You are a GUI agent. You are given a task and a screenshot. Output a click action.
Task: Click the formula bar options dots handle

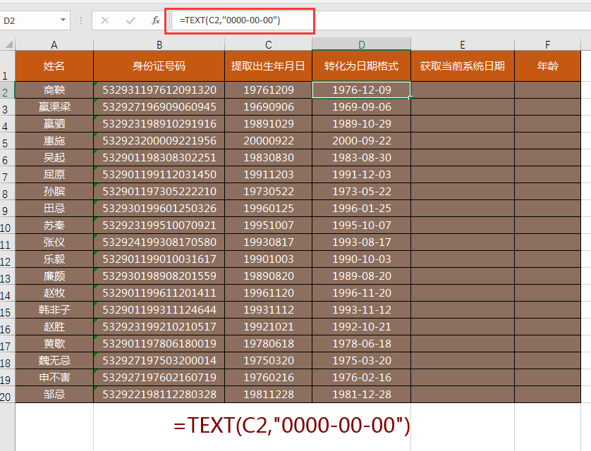pyautogui.click(x=81, y=20)
